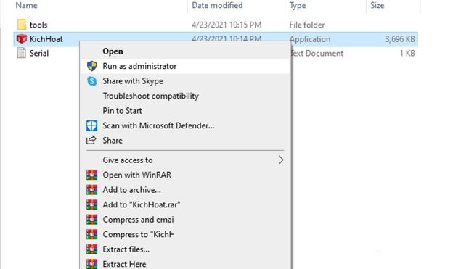453x269 pixels.
Task: Sort by the Date modified column header
Action: pyautogui.click(x=217, y=5)
